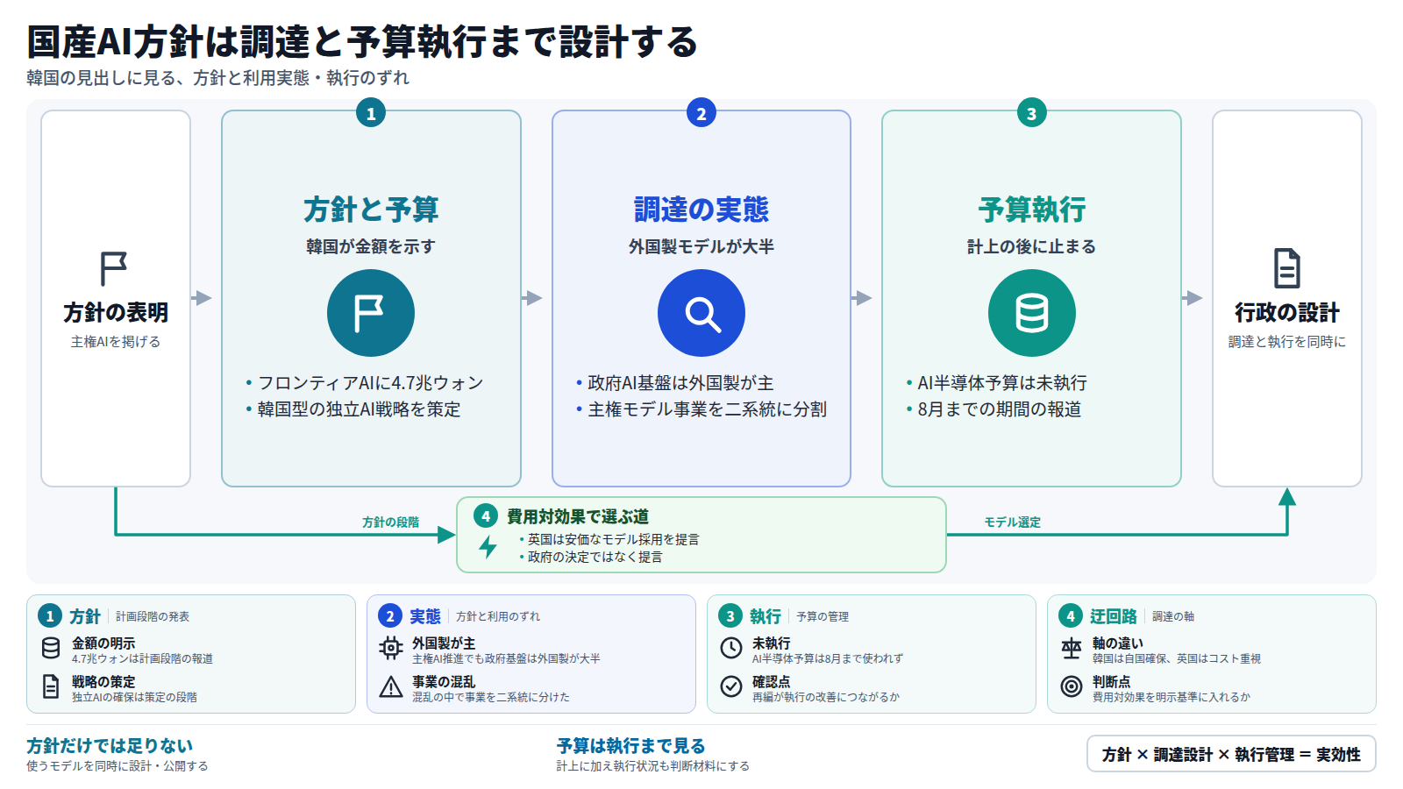Click the magnifier circle in 調達の実態
The width and height of the screenshot is (1403, 789).
(701, 313)
